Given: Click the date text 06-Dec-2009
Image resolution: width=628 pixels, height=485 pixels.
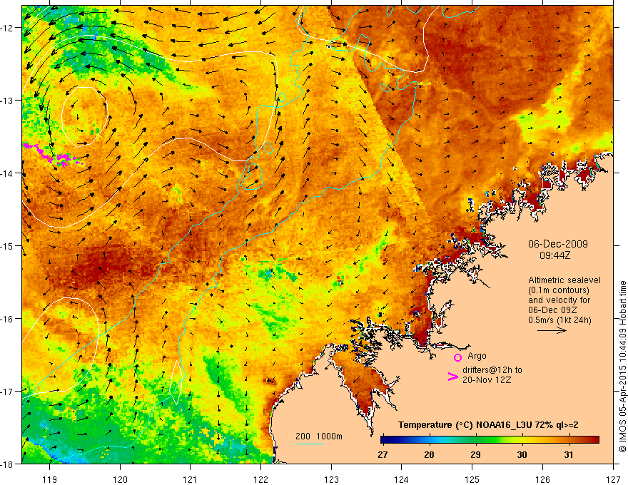Looking at the screenshot, I should tap(558, 244).
